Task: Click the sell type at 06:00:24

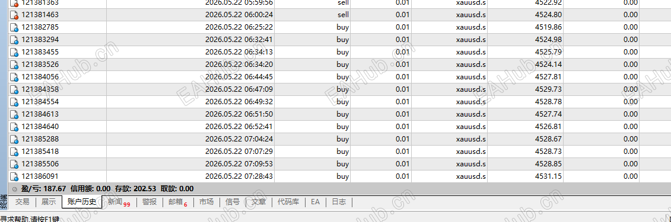Action: pyautogui.click(x=343, y=15)
